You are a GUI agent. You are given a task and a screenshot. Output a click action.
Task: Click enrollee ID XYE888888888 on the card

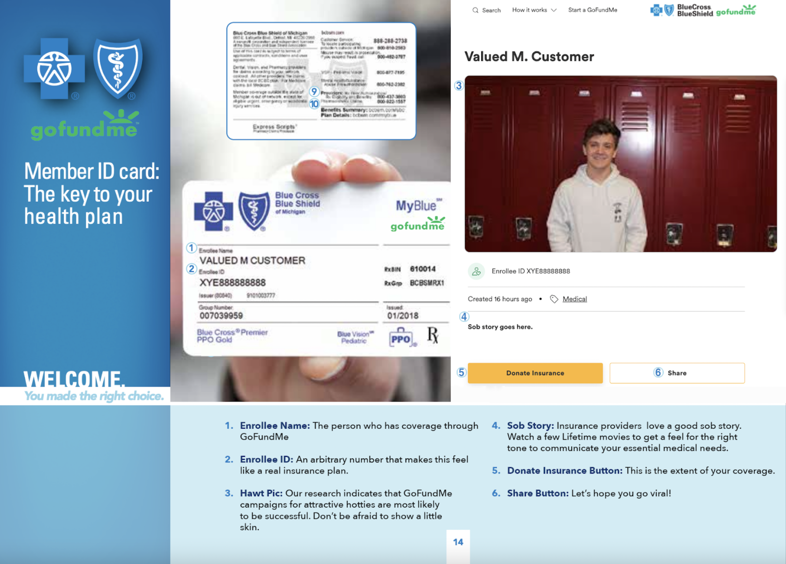(x=233, y=282)
